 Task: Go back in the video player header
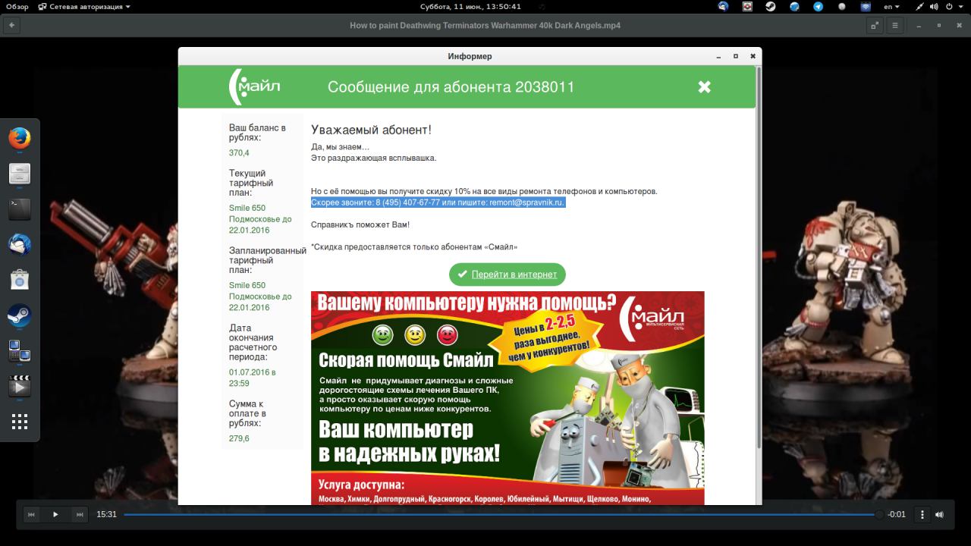(x=12, y=25)
